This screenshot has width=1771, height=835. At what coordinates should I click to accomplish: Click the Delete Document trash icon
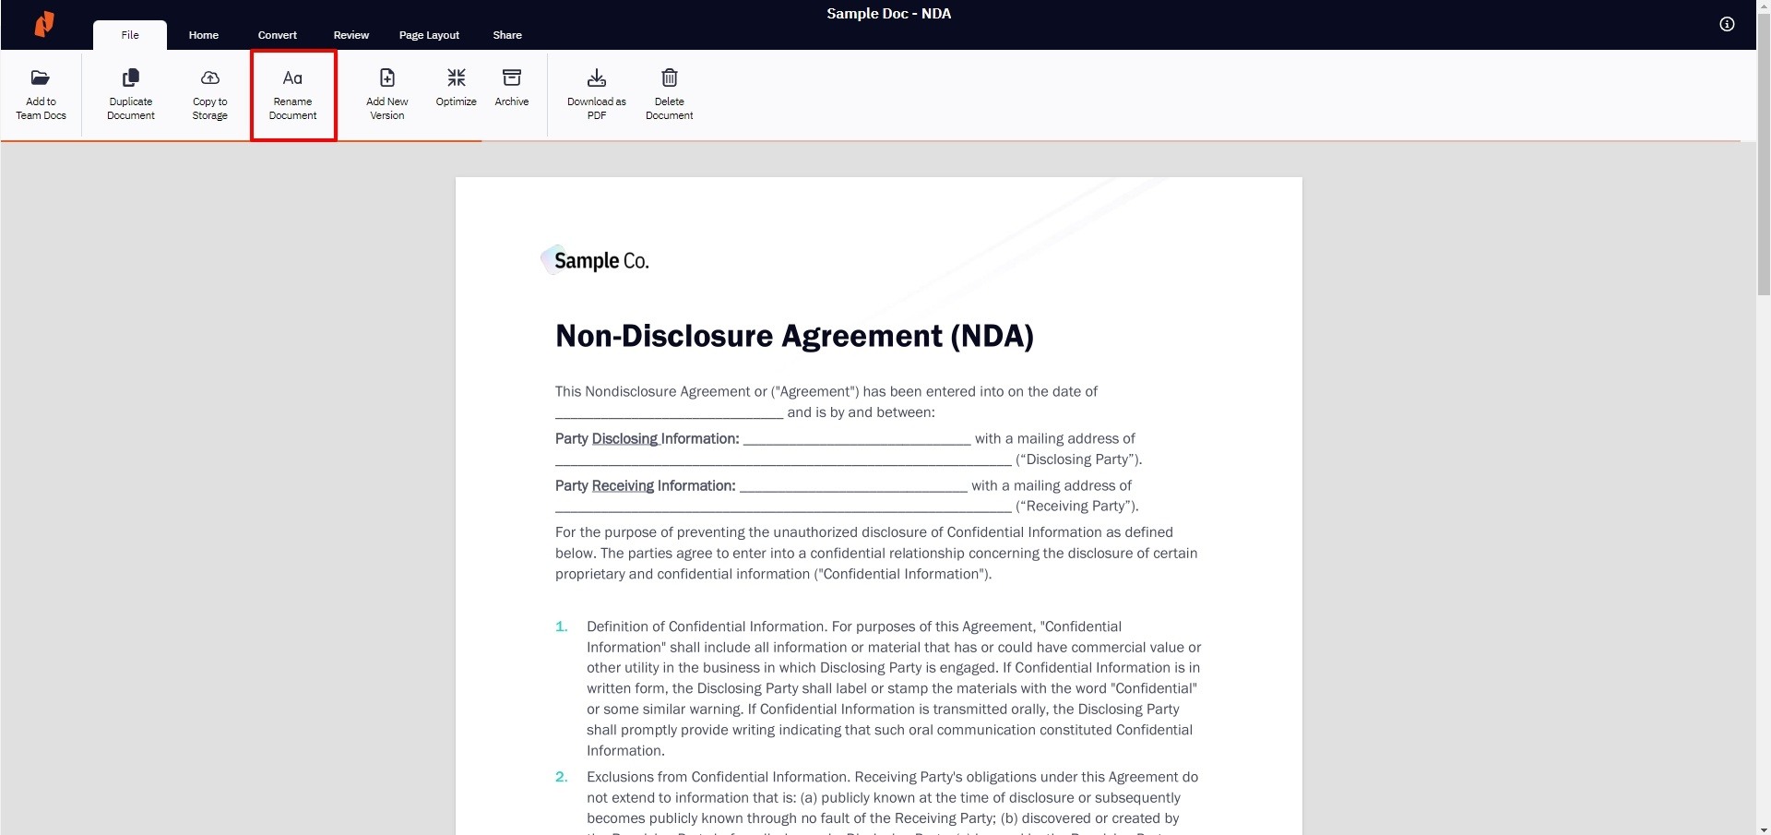[670, 78]
